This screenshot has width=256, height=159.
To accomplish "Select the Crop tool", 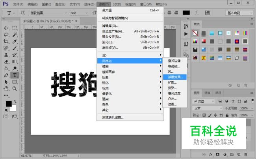I will click(6, 41).
